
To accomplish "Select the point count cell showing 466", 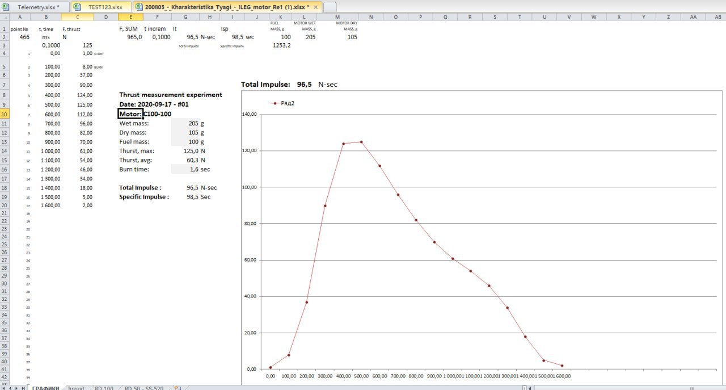I will click(24, 37).
